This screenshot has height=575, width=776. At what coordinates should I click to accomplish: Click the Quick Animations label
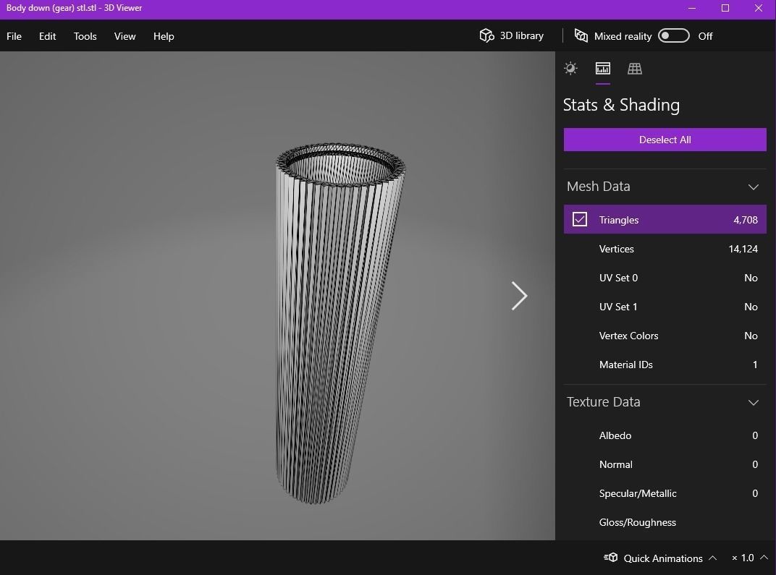click(x=662, y=558)
